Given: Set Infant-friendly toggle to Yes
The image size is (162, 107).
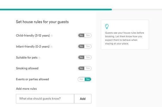Looking at the screenshot, I should (x=88, y=46).
